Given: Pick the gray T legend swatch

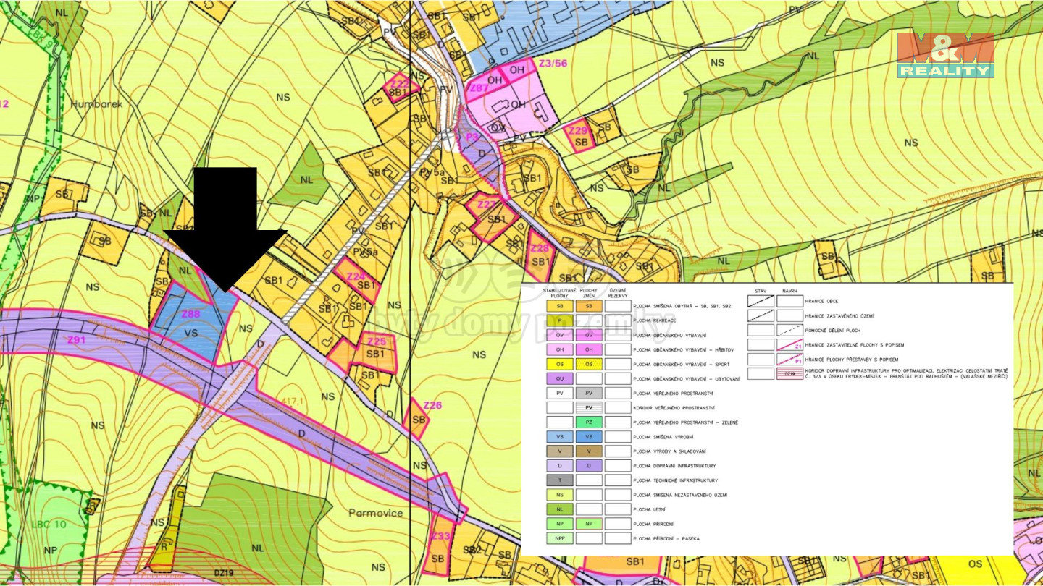Looking at the screenshot, I should pyautogui.click(x=559, y=480).
